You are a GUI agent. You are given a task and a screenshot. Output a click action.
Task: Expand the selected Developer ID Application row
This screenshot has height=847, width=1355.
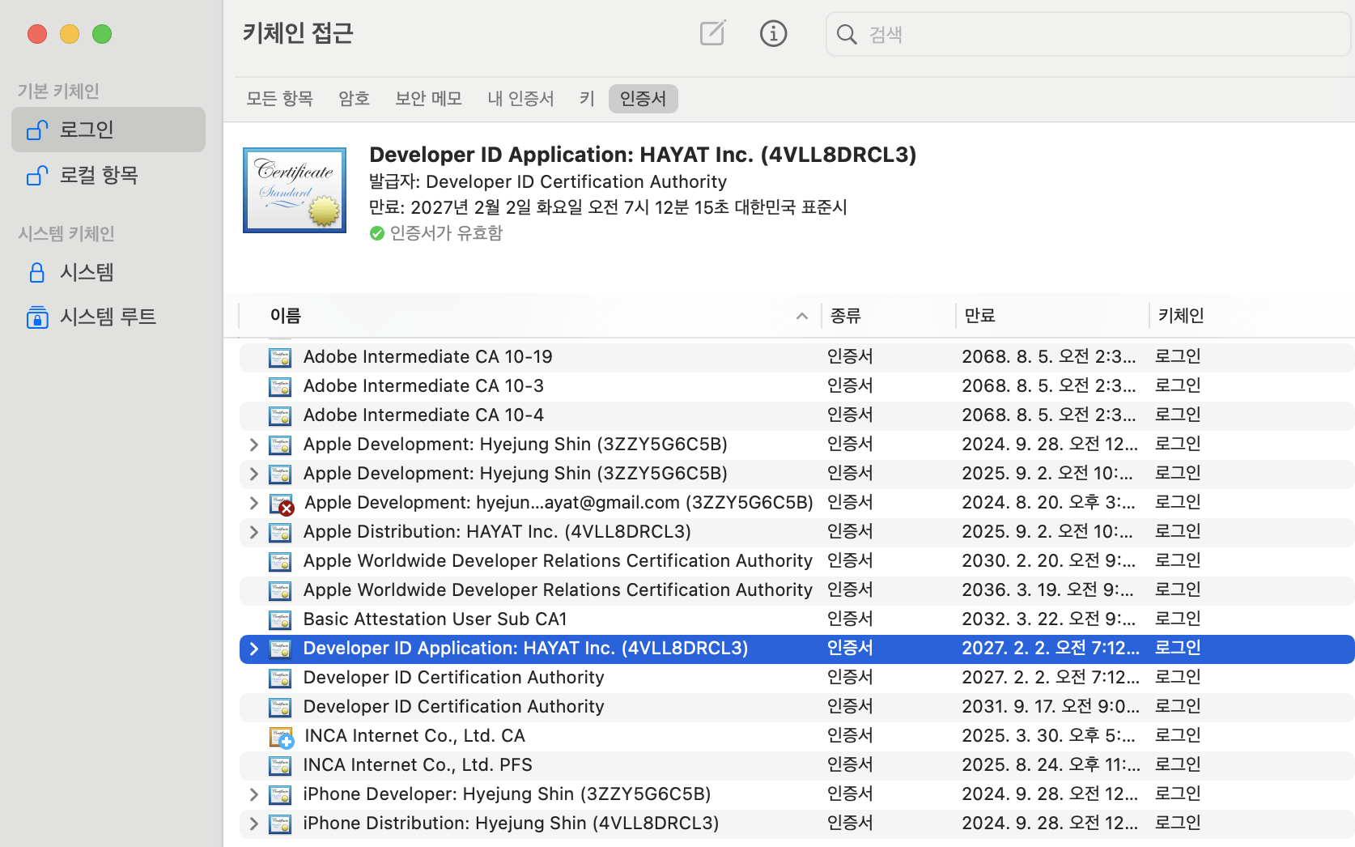pos(254,649)
